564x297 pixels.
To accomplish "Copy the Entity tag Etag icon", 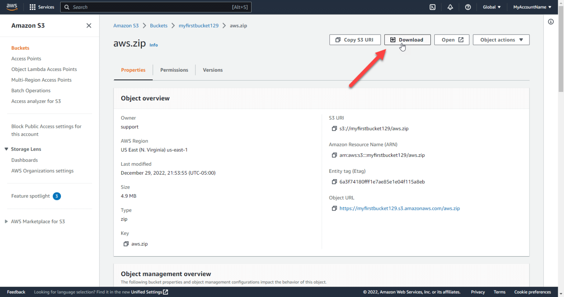I will tap(334, 182).
